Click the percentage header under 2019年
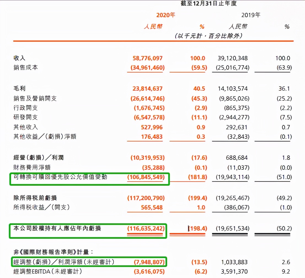The height and width of the screenshot is (278, 305). tap(287, 27)
